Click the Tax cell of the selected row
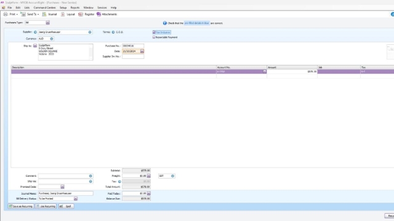Viewport: 394px width, 221px height. tap(377, 72)
